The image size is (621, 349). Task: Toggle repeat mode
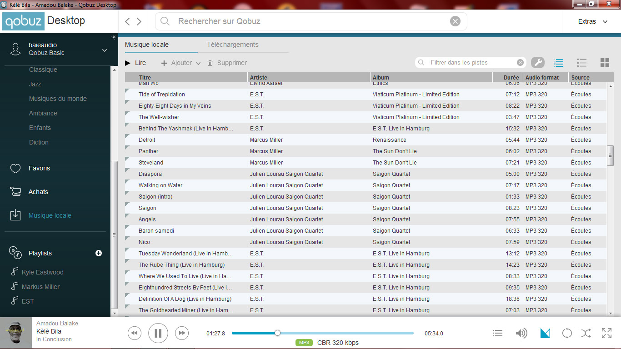coord(567,334)
